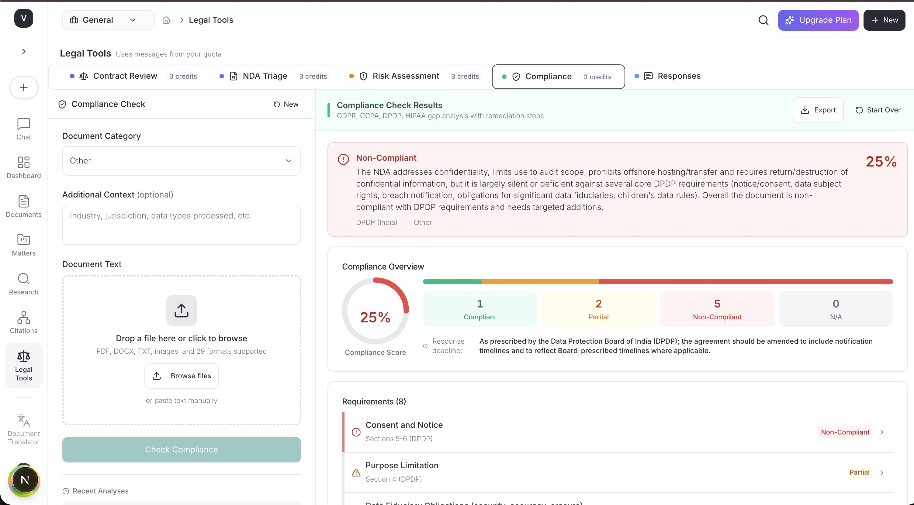Expand the sidebar with the chevron arrow

24,52
